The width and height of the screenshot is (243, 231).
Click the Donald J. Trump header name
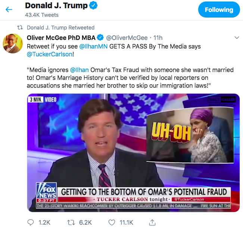coord(56,6)
